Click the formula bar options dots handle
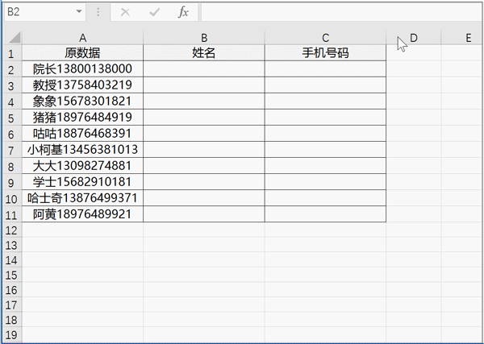The image size is (484, 344). [x=98, y=12]
